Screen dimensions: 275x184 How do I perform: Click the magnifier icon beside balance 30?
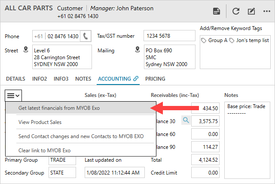pos(186,121)
